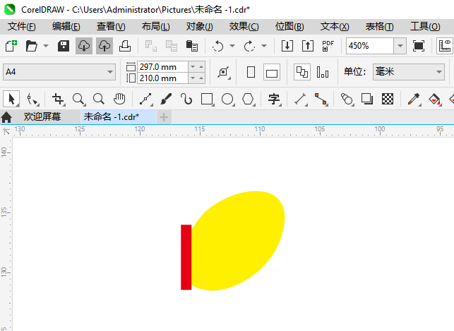454x331 pixels.
Task: Open the 查看(V) menu
Action: pos(111,27)
